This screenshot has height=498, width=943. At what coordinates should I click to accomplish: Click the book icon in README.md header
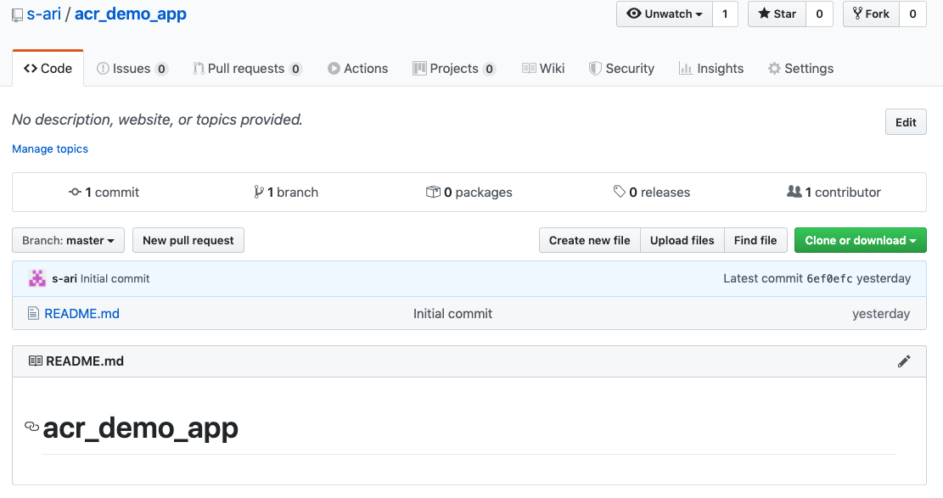pos(36,361)
